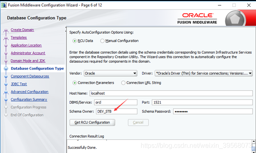256x153 pixels.
Task: Click the wizard application icon in title bar
Action: tap(4, 5)
